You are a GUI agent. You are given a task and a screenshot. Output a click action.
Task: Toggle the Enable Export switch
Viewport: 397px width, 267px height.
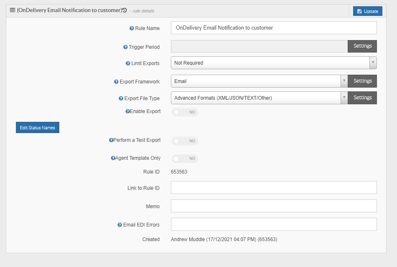[185, 112]
